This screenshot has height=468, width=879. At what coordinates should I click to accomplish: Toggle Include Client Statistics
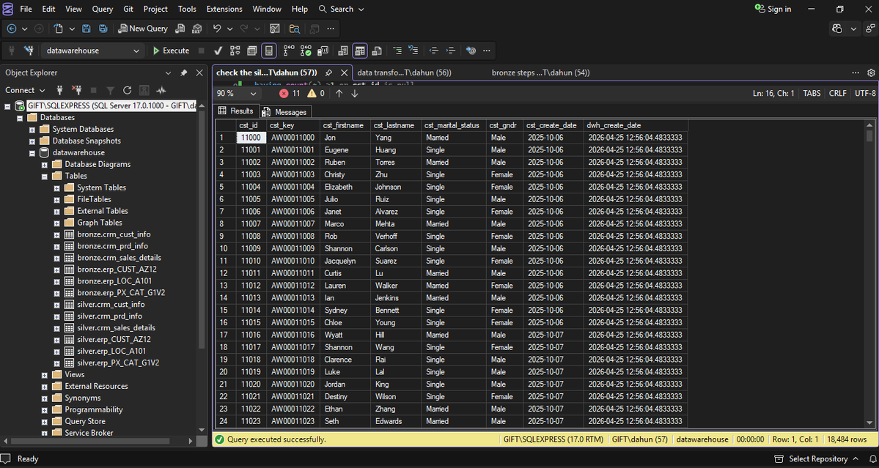[323, 51]
